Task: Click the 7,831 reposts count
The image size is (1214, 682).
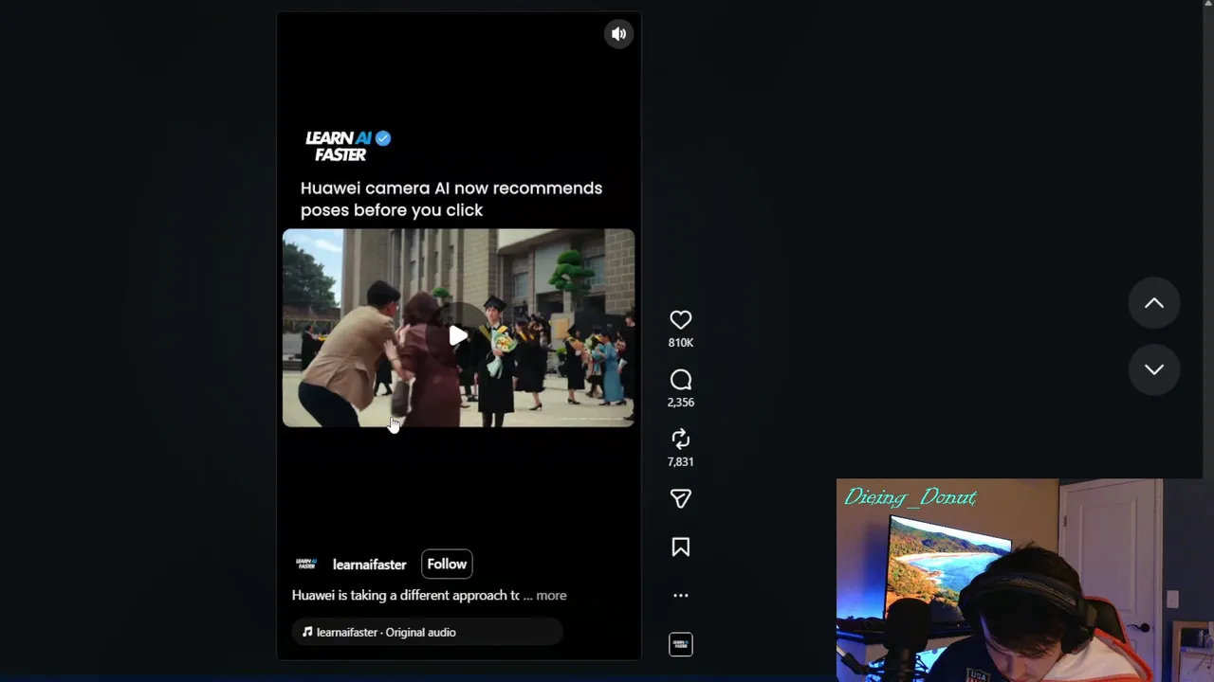Action: [680, 462]
